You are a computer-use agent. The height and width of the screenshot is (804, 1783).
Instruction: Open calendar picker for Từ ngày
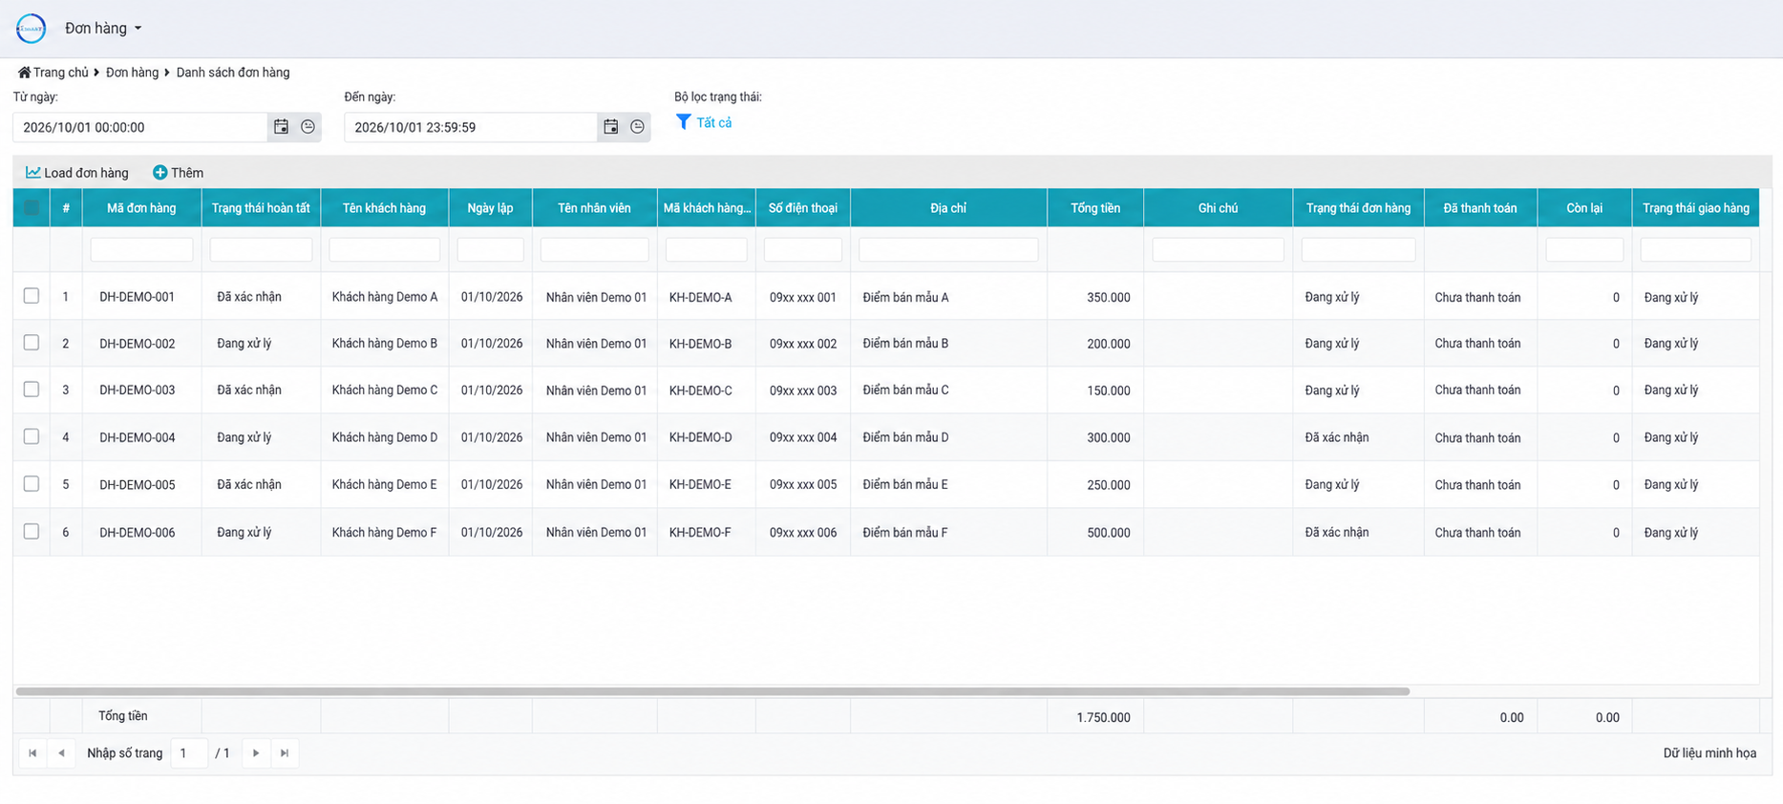click(x=281, y=127)
